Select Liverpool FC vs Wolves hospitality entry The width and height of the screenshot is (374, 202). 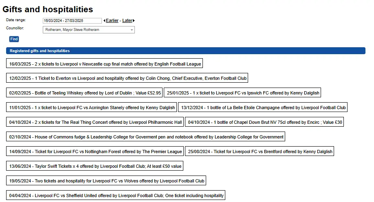106,181
